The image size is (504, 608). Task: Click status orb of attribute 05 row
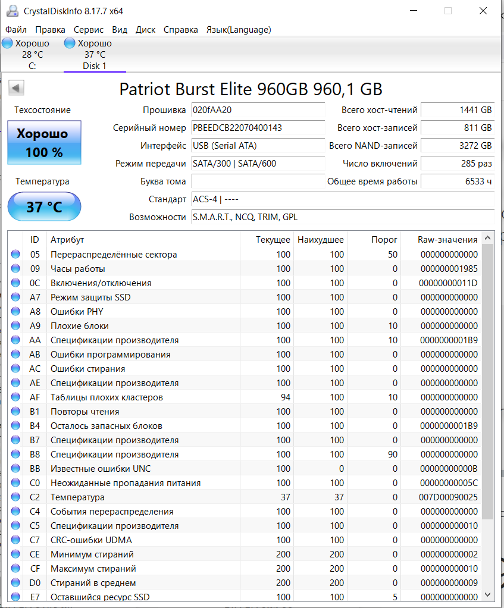tap(15, 255)
